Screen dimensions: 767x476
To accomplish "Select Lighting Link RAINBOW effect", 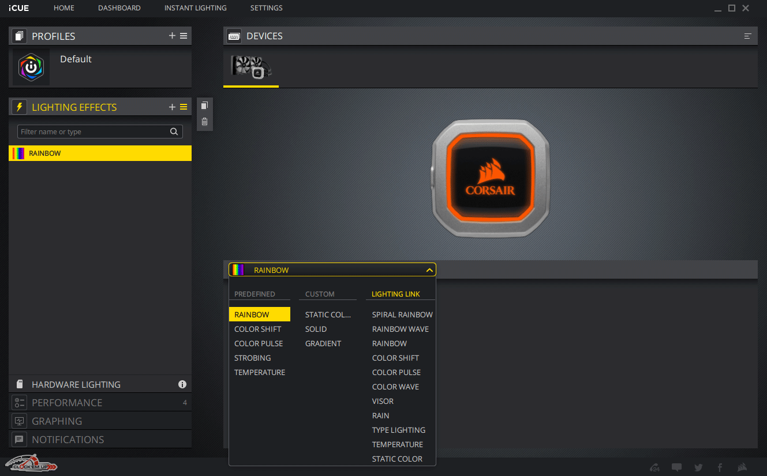I will (x=390, y=343).
